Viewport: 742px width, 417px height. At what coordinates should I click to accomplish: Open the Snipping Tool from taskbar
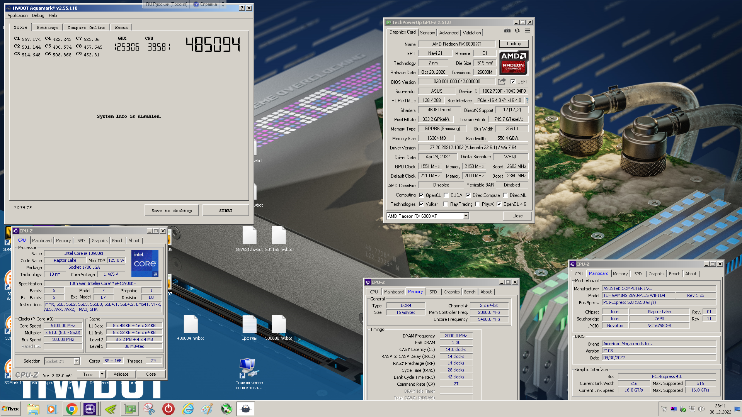click(149, 409)
